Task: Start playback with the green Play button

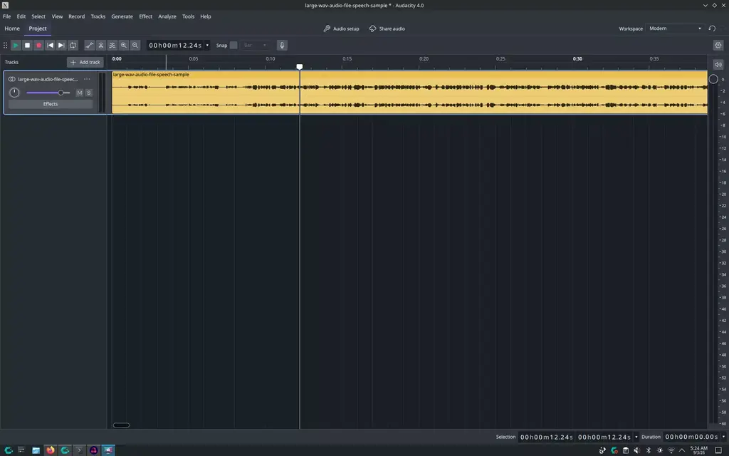Action: click(16, 45)
